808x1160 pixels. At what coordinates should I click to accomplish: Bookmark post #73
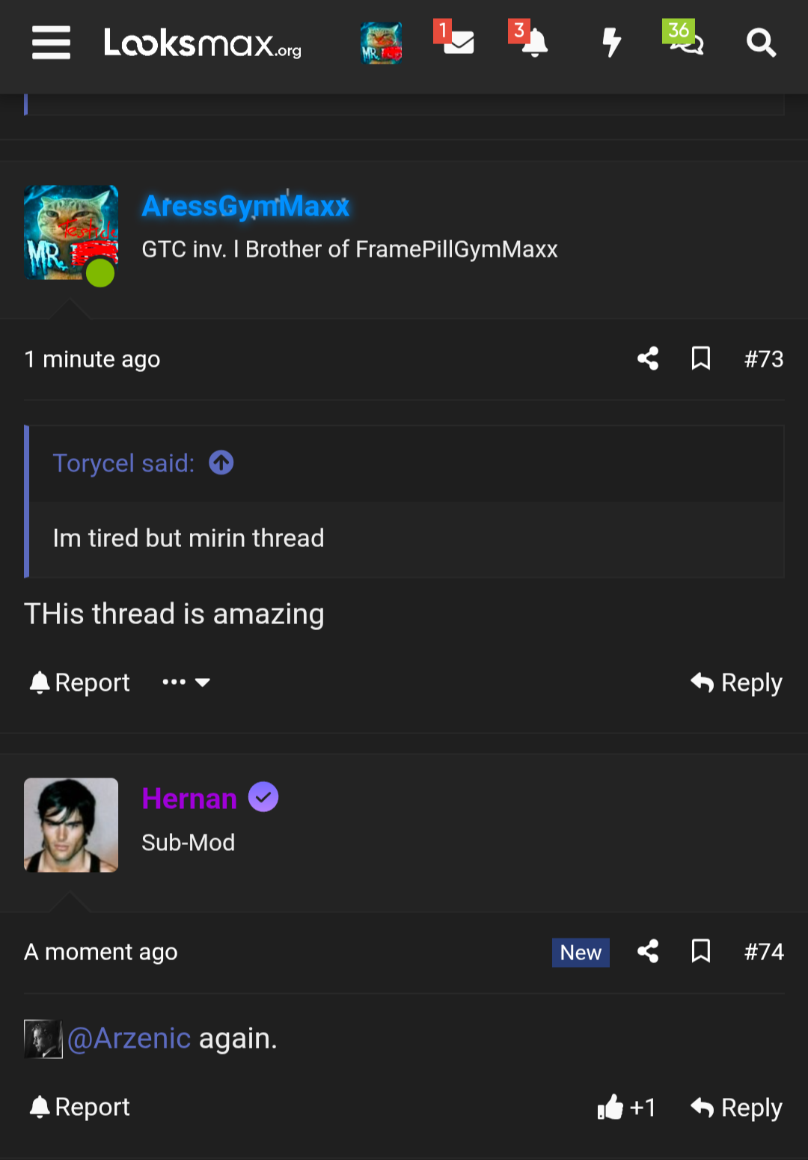pyautogui.click(x=700, y=359)
